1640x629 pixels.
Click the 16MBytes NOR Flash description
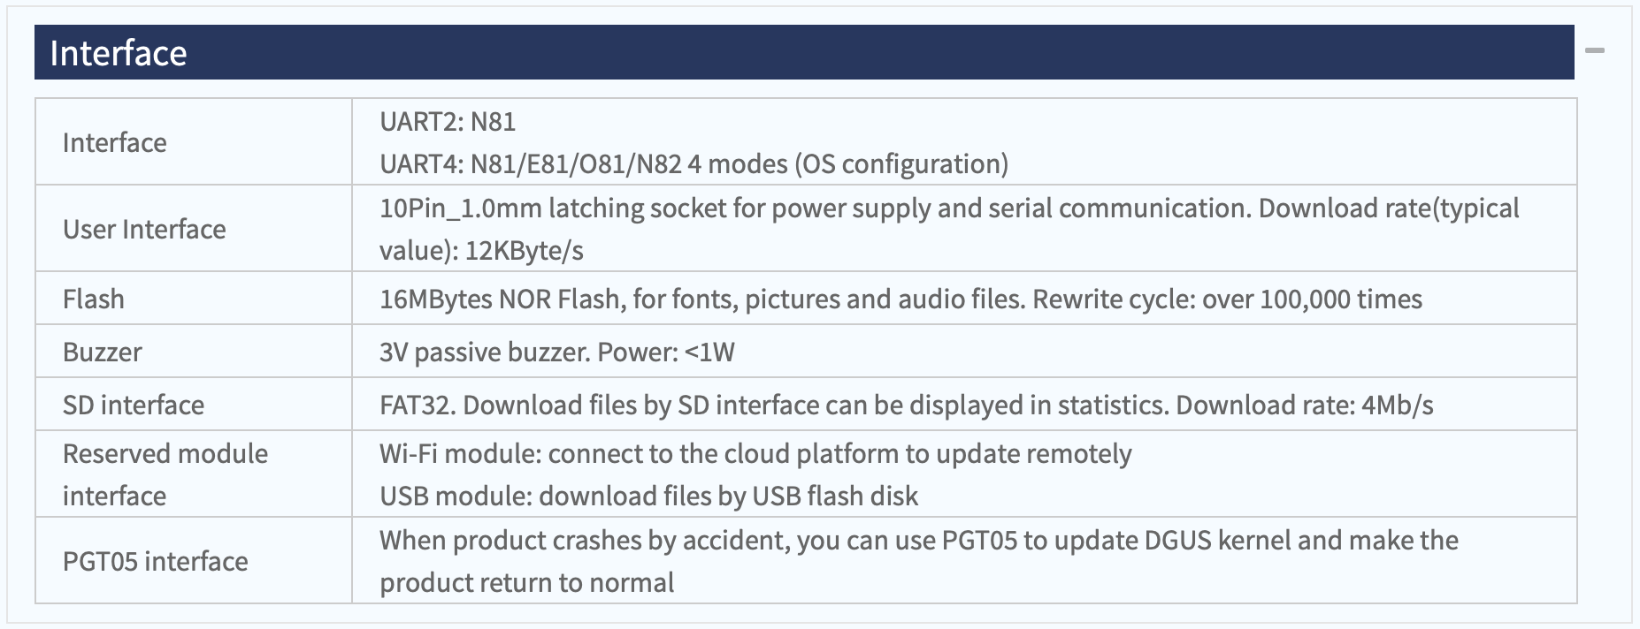coord(900,299)
